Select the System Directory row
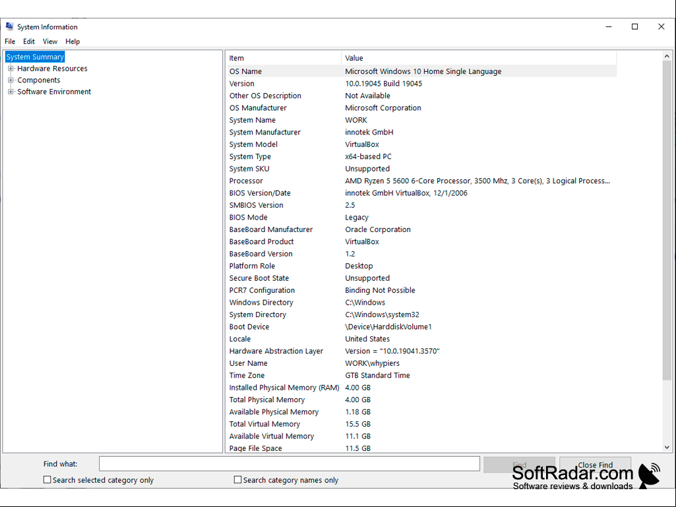The width and height of the screenshot is (676, 507). [423, 314]
